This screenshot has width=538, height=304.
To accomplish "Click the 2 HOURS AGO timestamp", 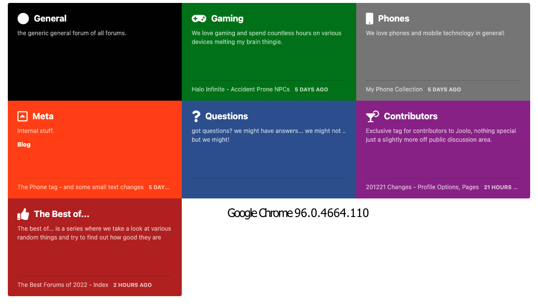I will coord(132,285).
